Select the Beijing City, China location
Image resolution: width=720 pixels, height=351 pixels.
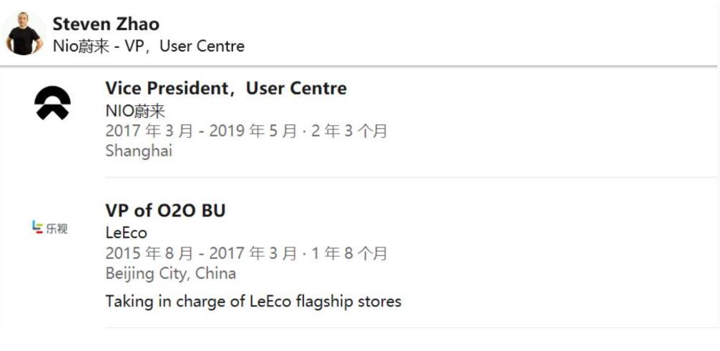pos(170,273)
